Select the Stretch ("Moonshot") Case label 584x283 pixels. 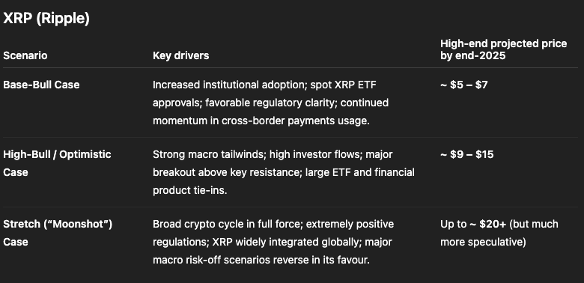click(58, 233)
